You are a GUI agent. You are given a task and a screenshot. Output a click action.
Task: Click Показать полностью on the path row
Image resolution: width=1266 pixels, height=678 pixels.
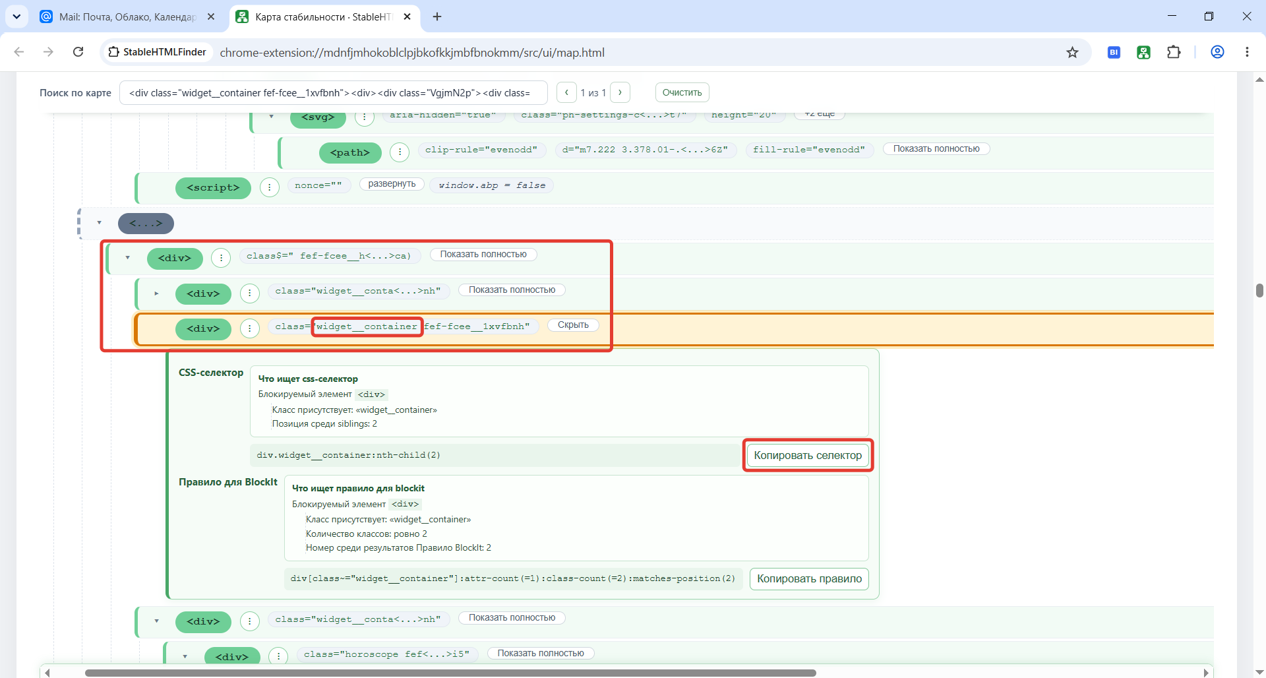936,149
